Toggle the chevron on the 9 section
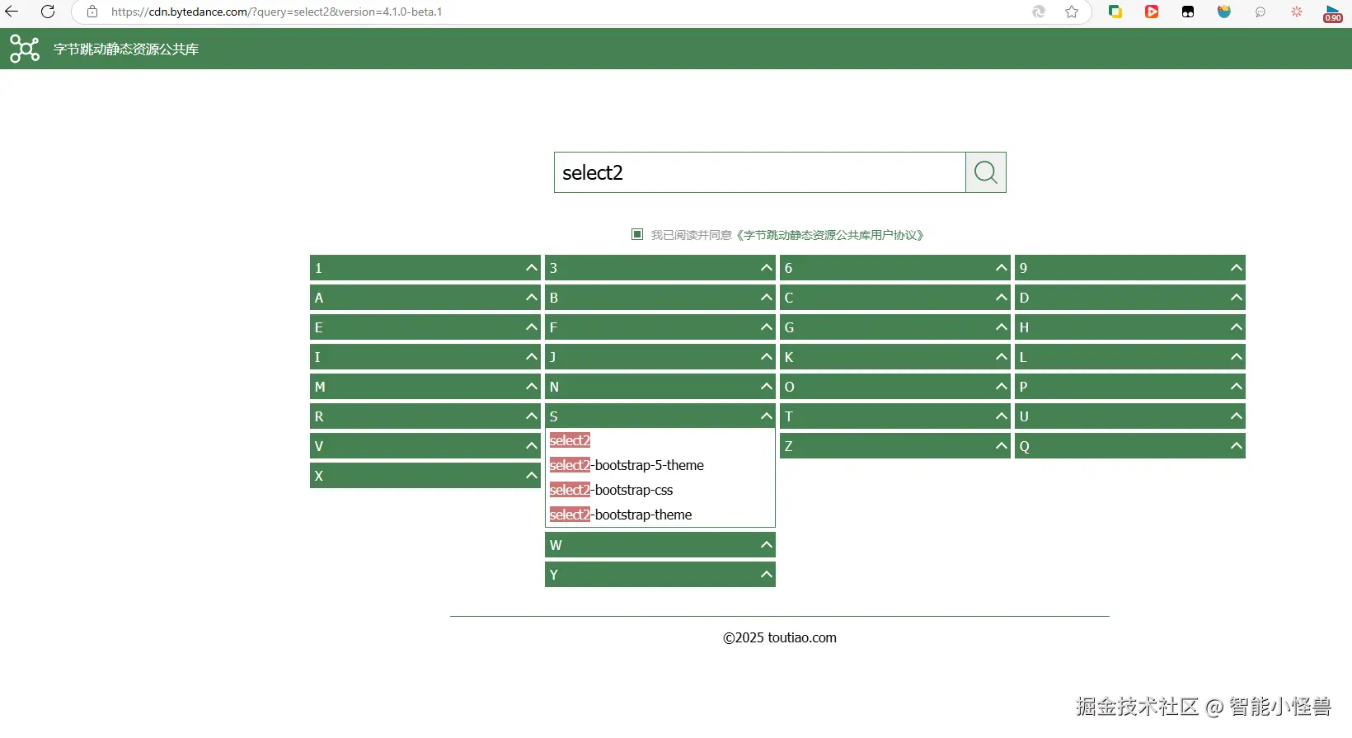This screenshot has height=738, width=1352. pos(1237,267)
